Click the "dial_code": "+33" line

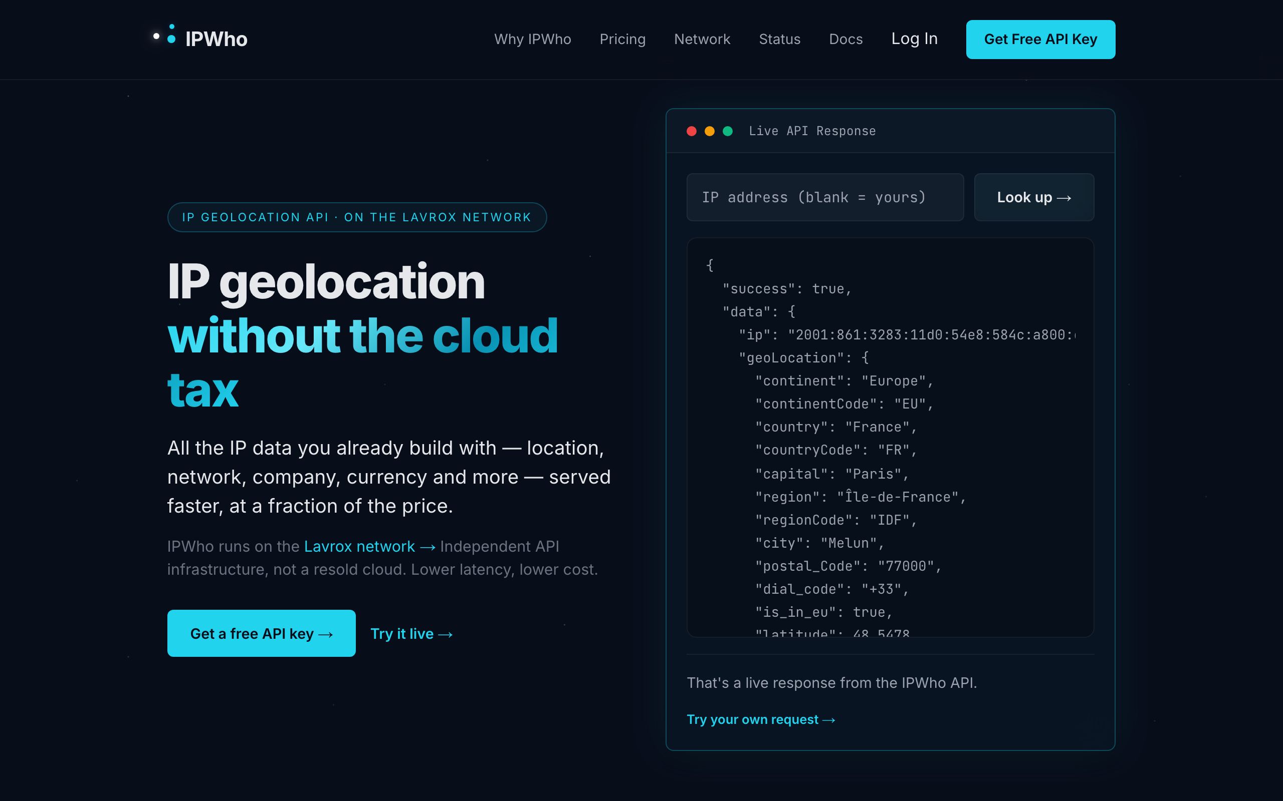pyautogui.click(x=832, y=589)
